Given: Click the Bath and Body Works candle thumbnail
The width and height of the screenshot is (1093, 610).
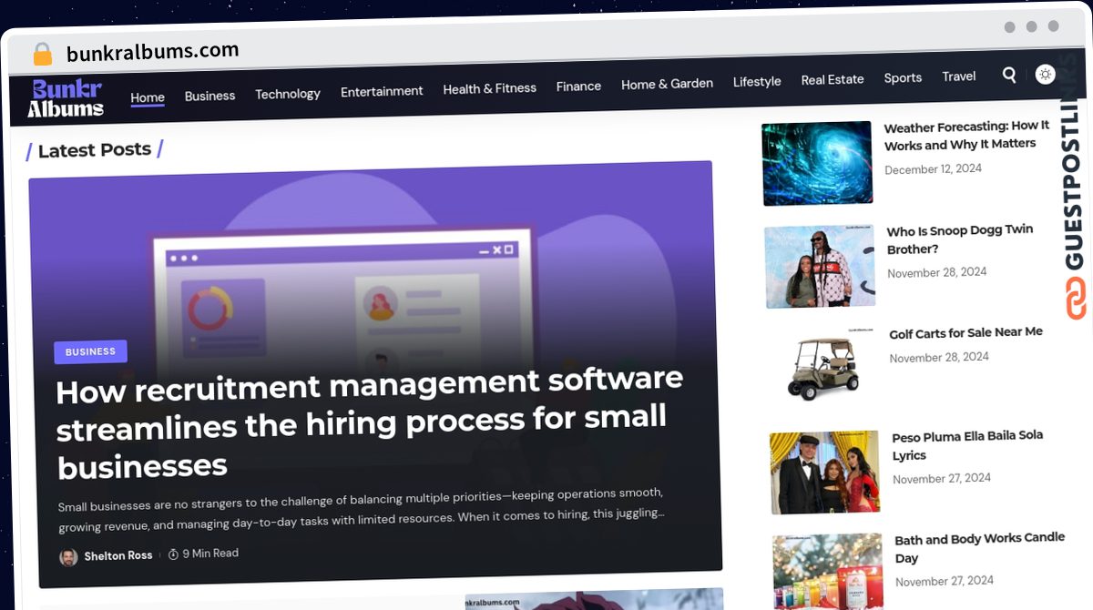Looking at the screenshot, I should point(828,572).
